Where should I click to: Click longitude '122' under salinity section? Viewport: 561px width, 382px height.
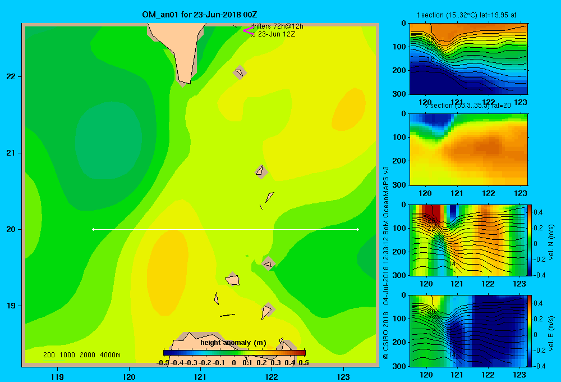(489, 193)
